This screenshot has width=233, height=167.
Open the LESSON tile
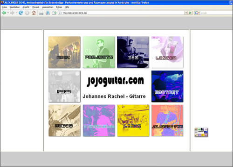167,52
